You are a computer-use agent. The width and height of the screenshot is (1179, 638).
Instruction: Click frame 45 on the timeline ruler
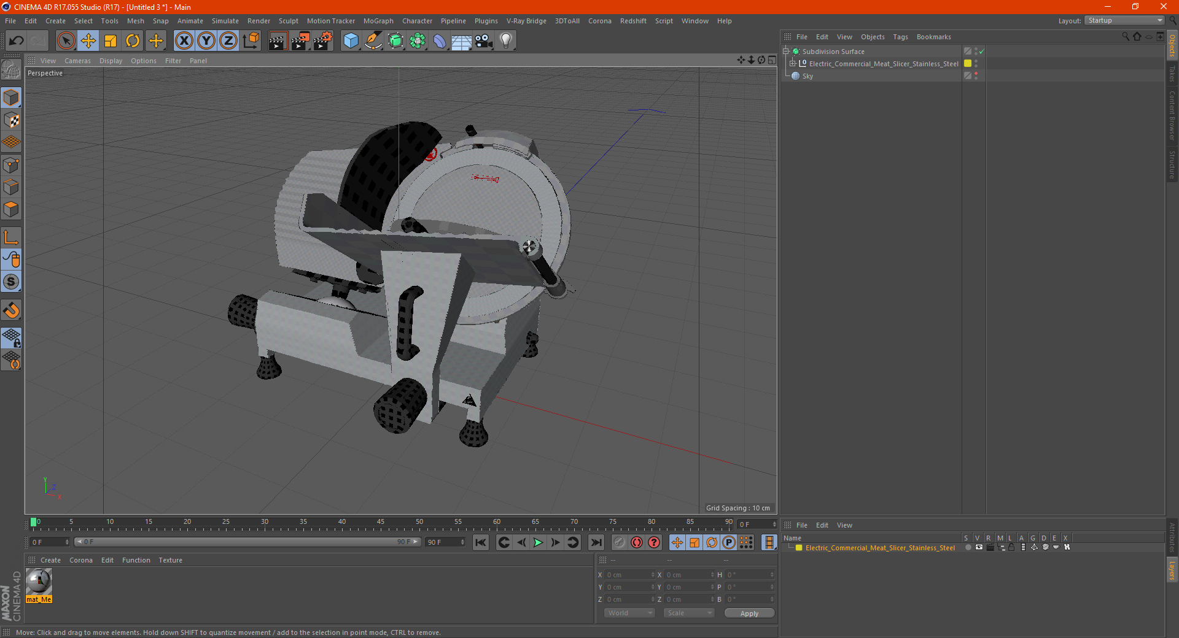(x=381, y=522)
